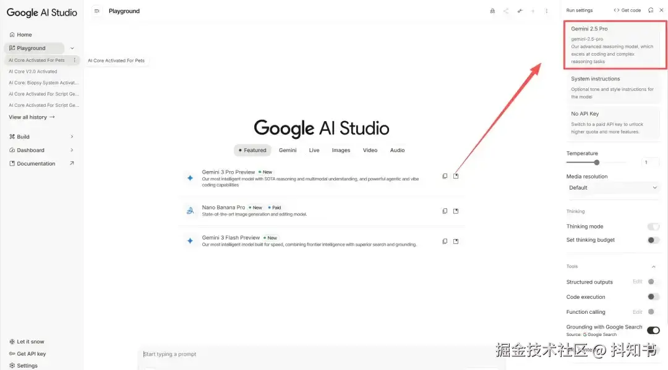
Task: Open Gemini 3 Pro Preview details icon
Action: coord(456,176)
